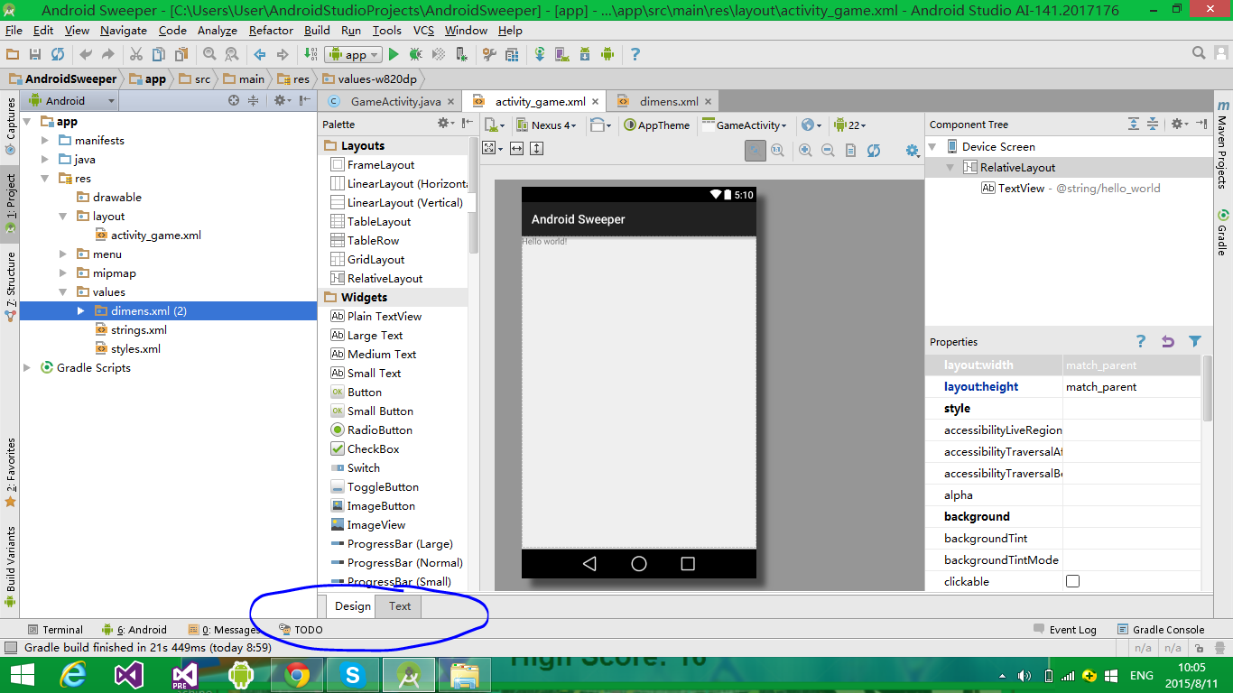Viewport: 1233px width, 693px height.
Task: Open the Build menu
Action: pos(317,31)
